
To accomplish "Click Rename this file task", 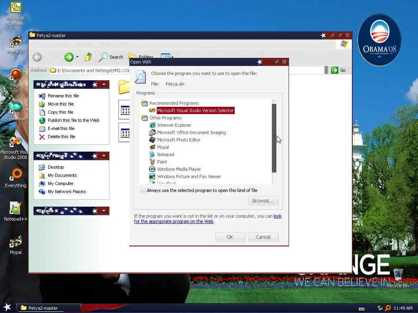I will click(63, 96).
